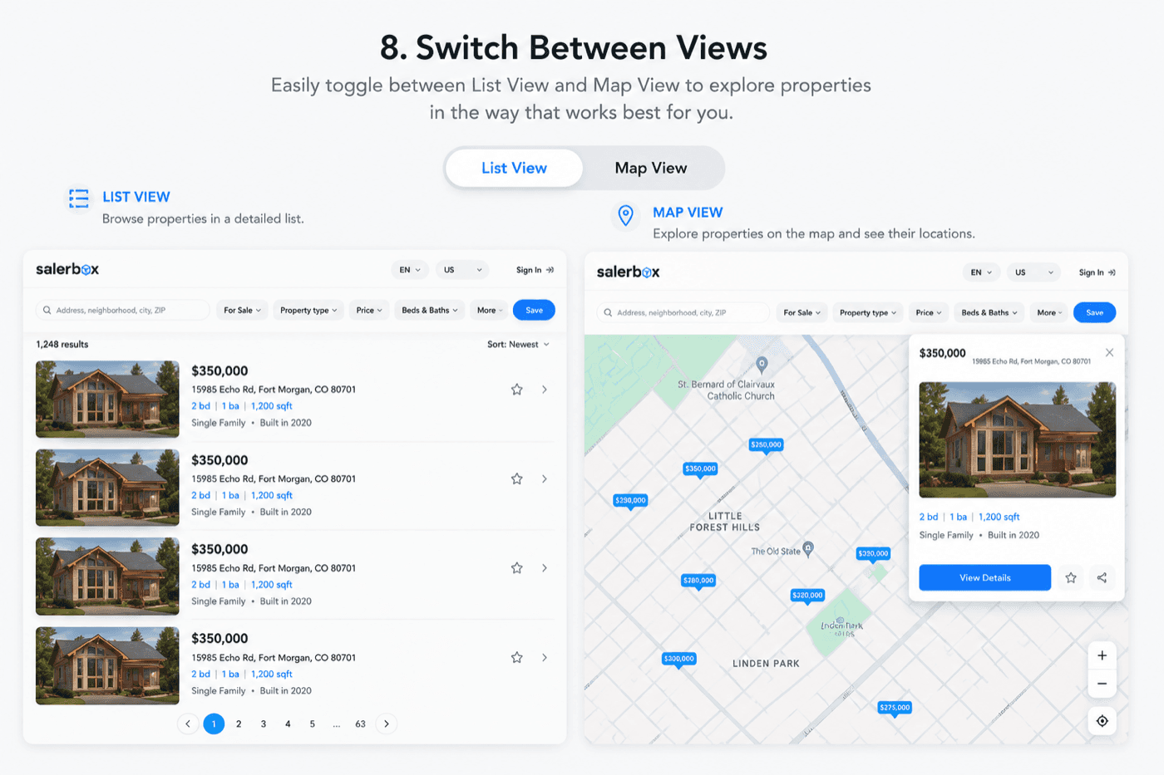Click the fourth listing's house thumbnail
1164x775 pixels.
(107, 665)
